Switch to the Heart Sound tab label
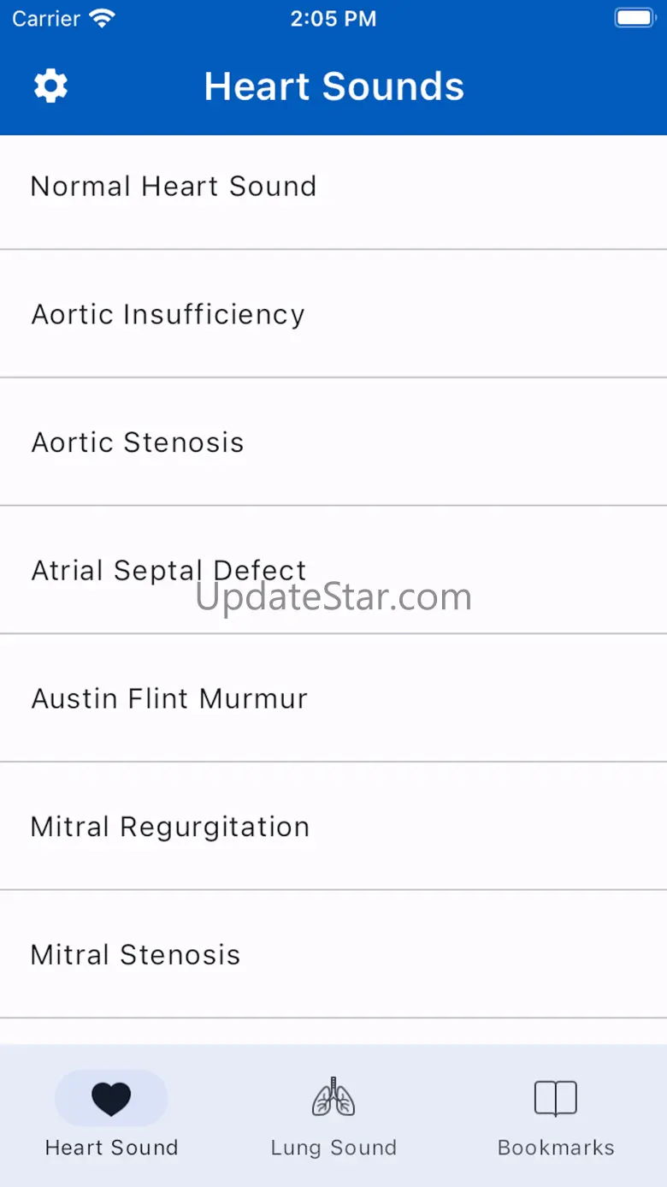 click(111, 1148)
